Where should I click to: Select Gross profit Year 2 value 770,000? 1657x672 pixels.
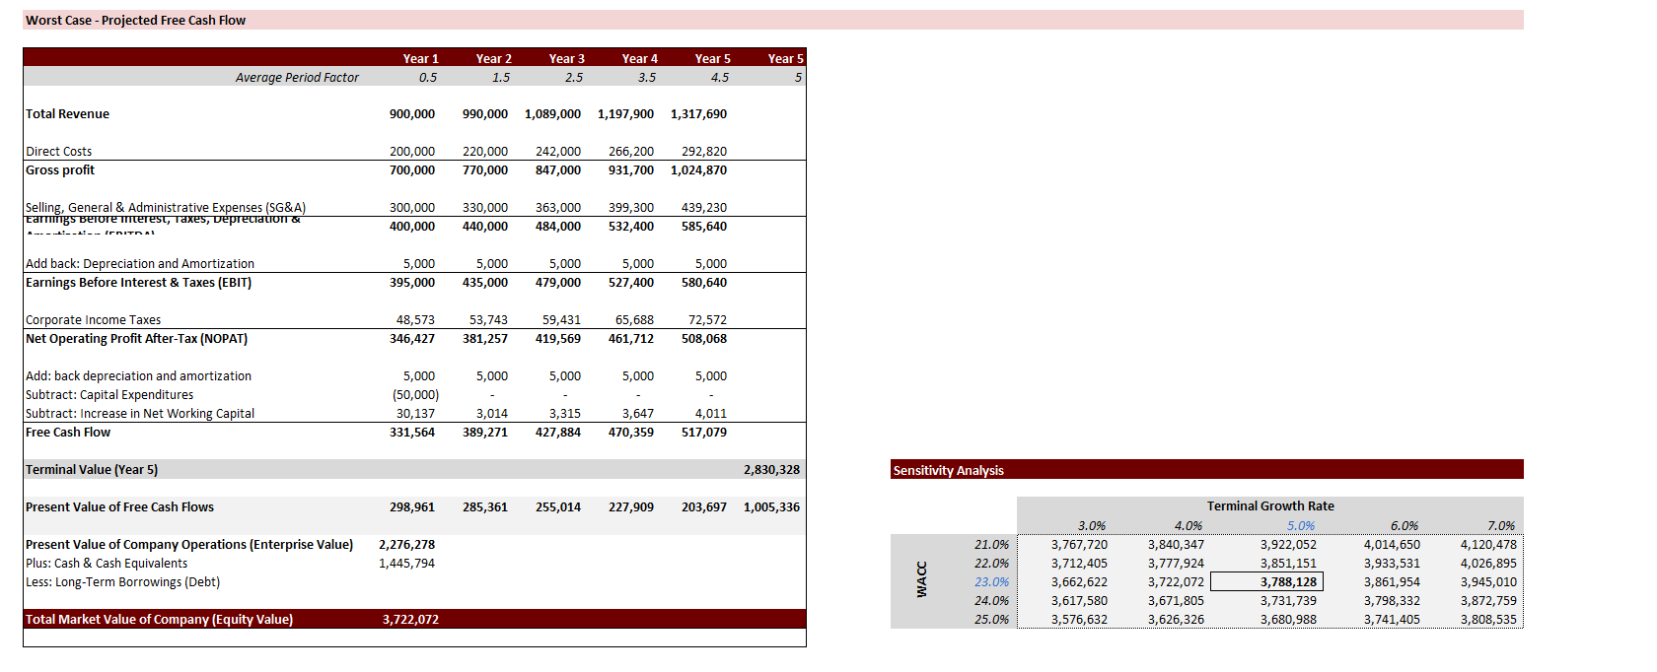(x=484, y=170)
